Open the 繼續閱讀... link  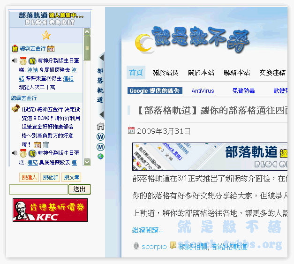[x=148, y=230]
